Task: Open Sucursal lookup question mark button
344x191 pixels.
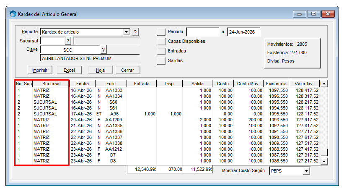Action: click(68, 41)
